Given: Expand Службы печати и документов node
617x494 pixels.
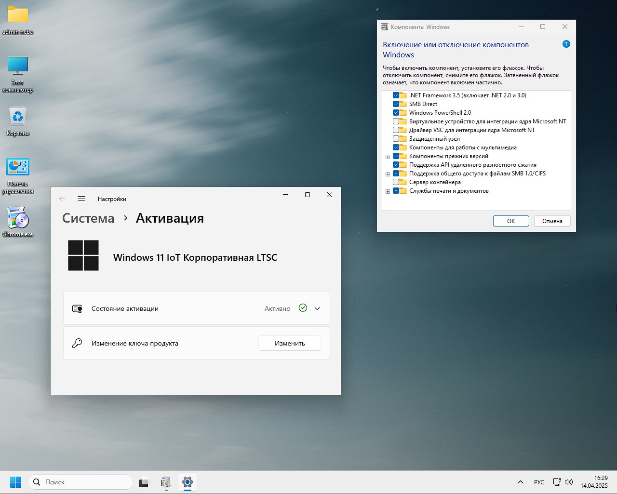Looking at the screenshot, I should [388, 191].
